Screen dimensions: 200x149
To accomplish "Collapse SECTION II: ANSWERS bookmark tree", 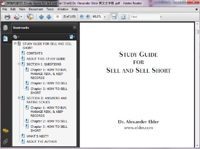I will 19,98.
